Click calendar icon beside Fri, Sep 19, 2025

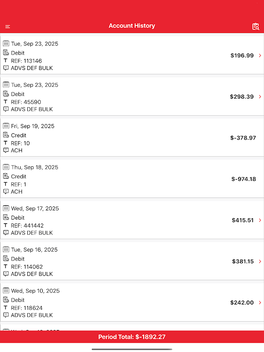tap(6, 126)
